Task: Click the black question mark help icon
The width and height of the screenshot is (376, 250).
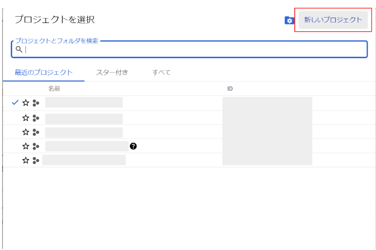Action: coord(133,146)
